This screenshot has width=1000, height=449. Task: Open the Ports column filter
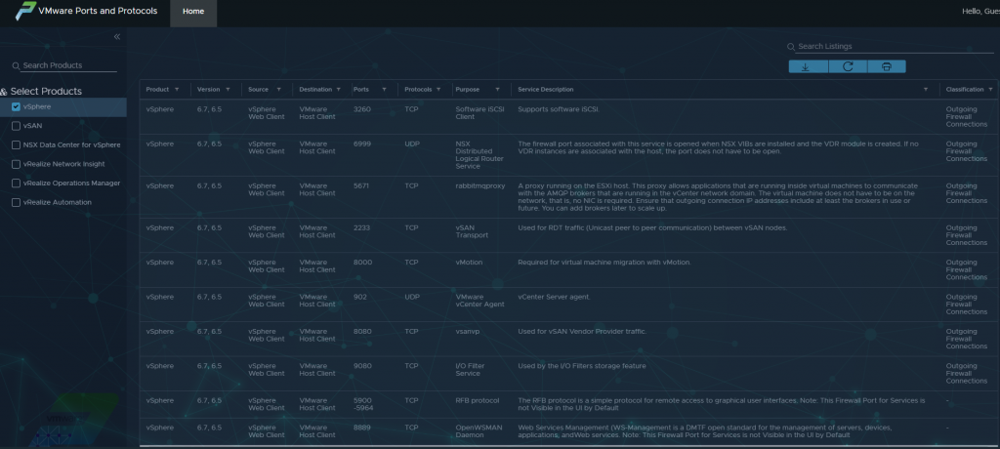pos(384,89)
